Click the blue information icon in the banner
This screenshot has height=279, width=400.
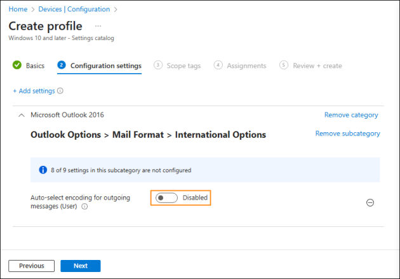coord(43,170)
